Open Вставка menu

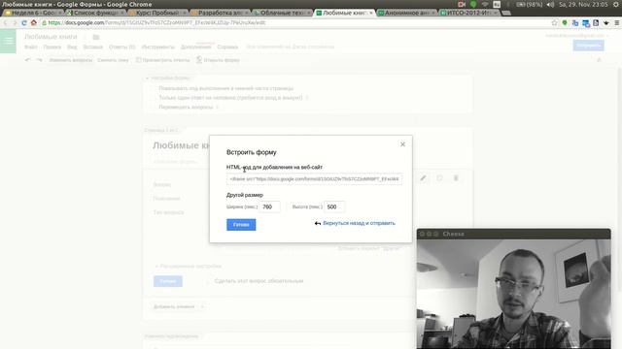pyautogui.click(x=93, y=48)
